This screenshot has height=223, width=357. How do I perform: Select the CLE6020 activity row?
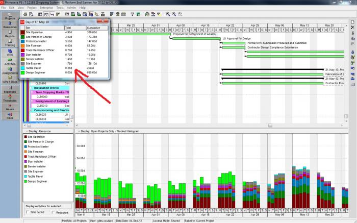coord(49,115)
